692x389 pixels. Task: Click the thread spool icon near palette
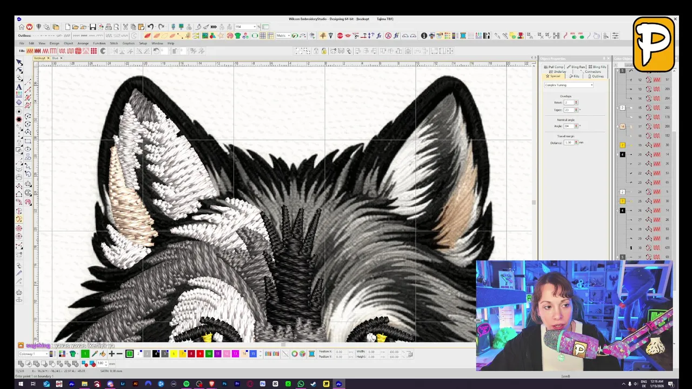pyautogui.click(x=311, y=353)
